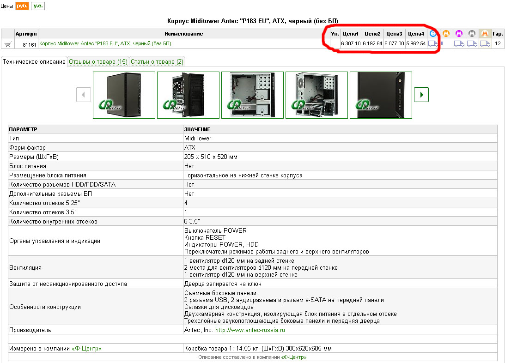
Task: Click delivery truck under highlighted orange metro
Action: (485, 43)
